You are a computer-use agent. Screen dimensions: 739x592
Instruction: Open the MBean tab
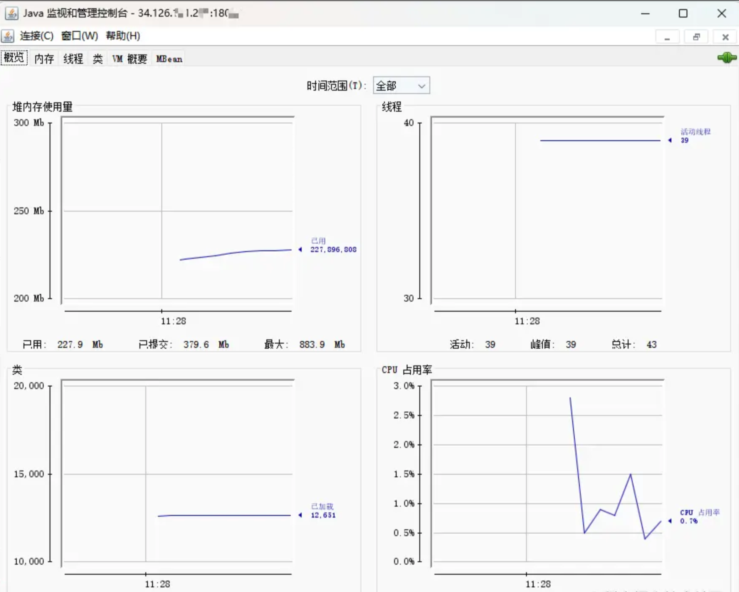point(169,59)
